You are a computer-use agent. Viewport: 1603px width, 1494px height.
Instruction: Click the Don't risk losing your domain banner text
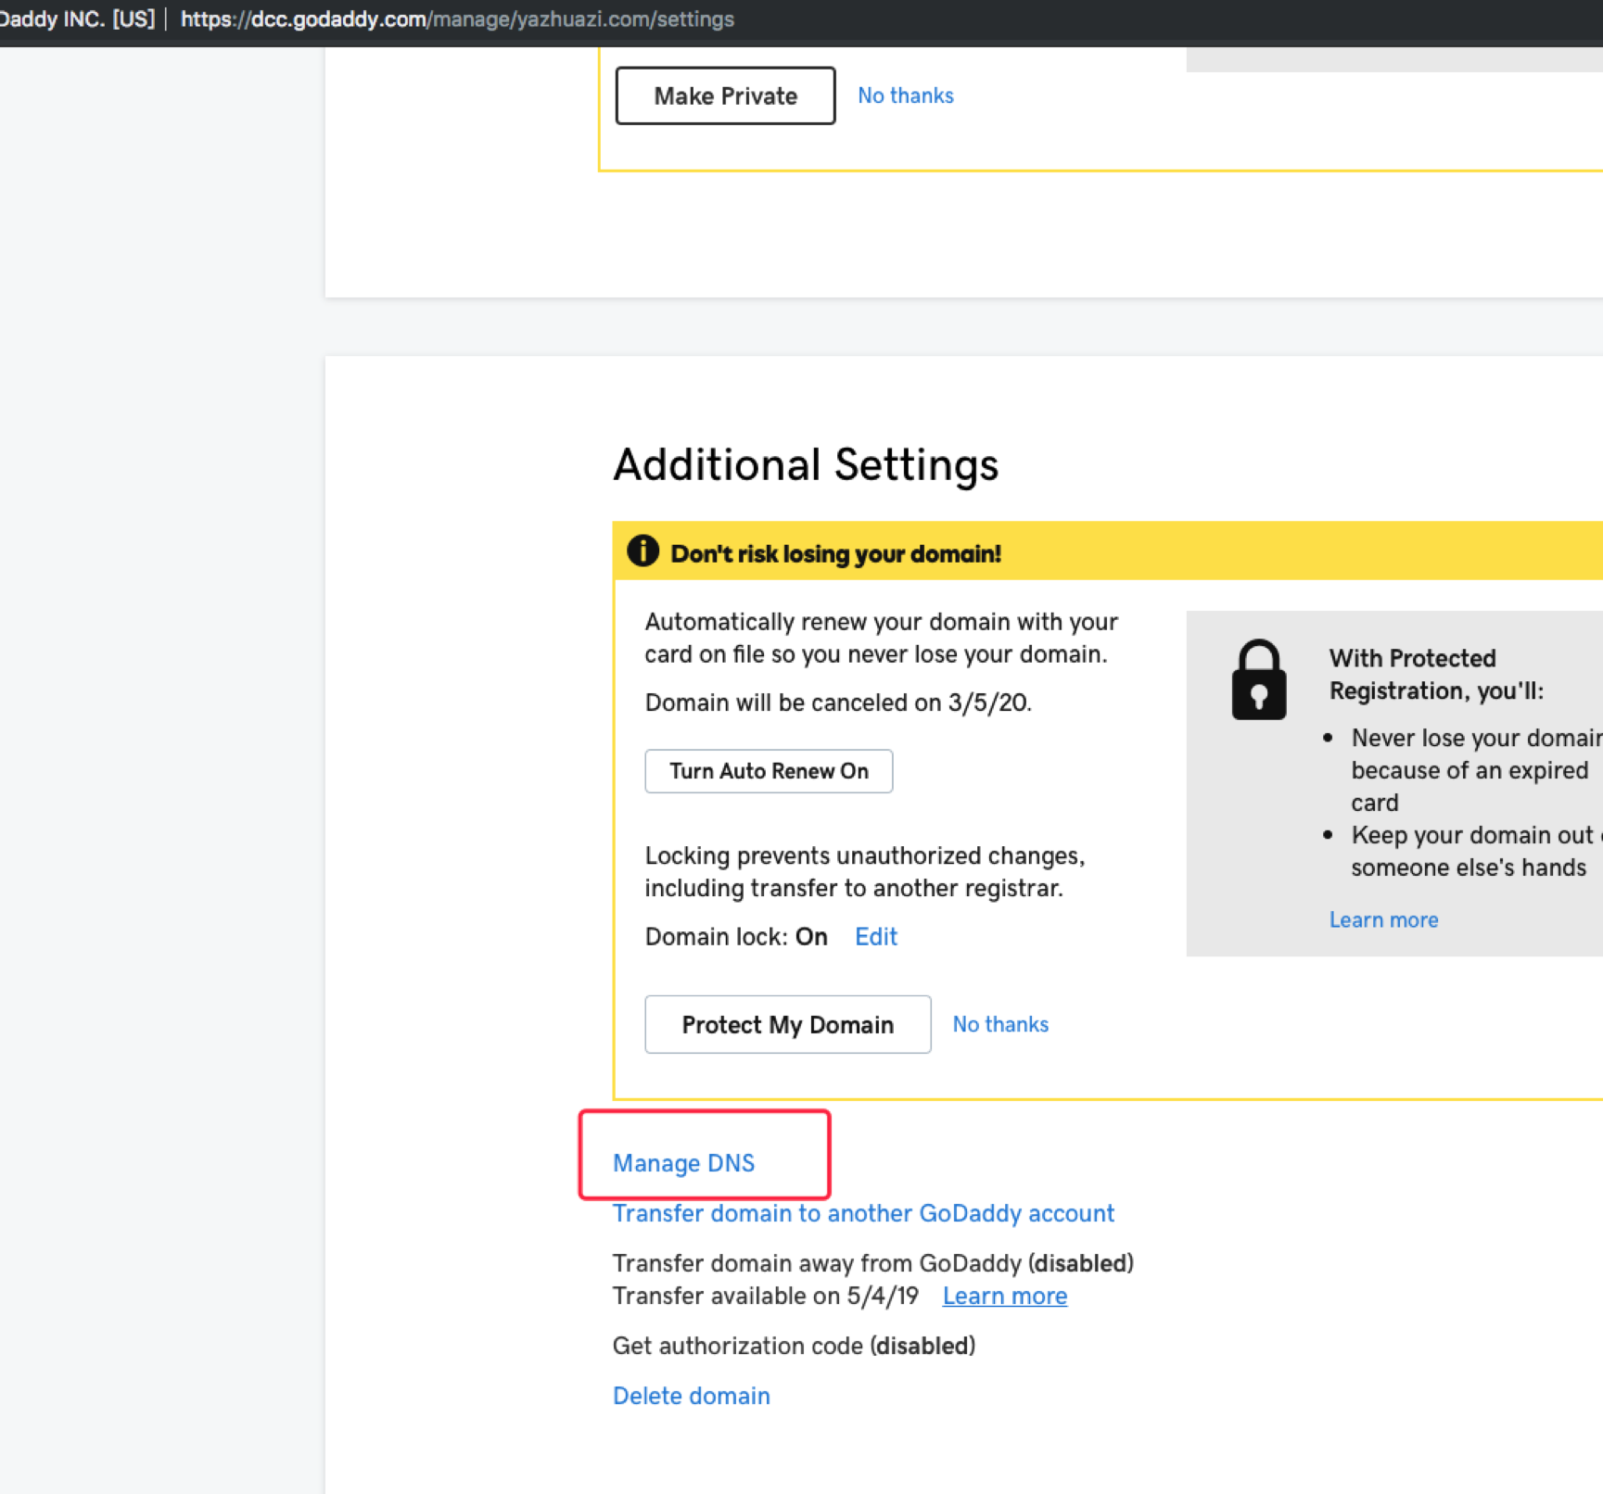coord(835,553)
